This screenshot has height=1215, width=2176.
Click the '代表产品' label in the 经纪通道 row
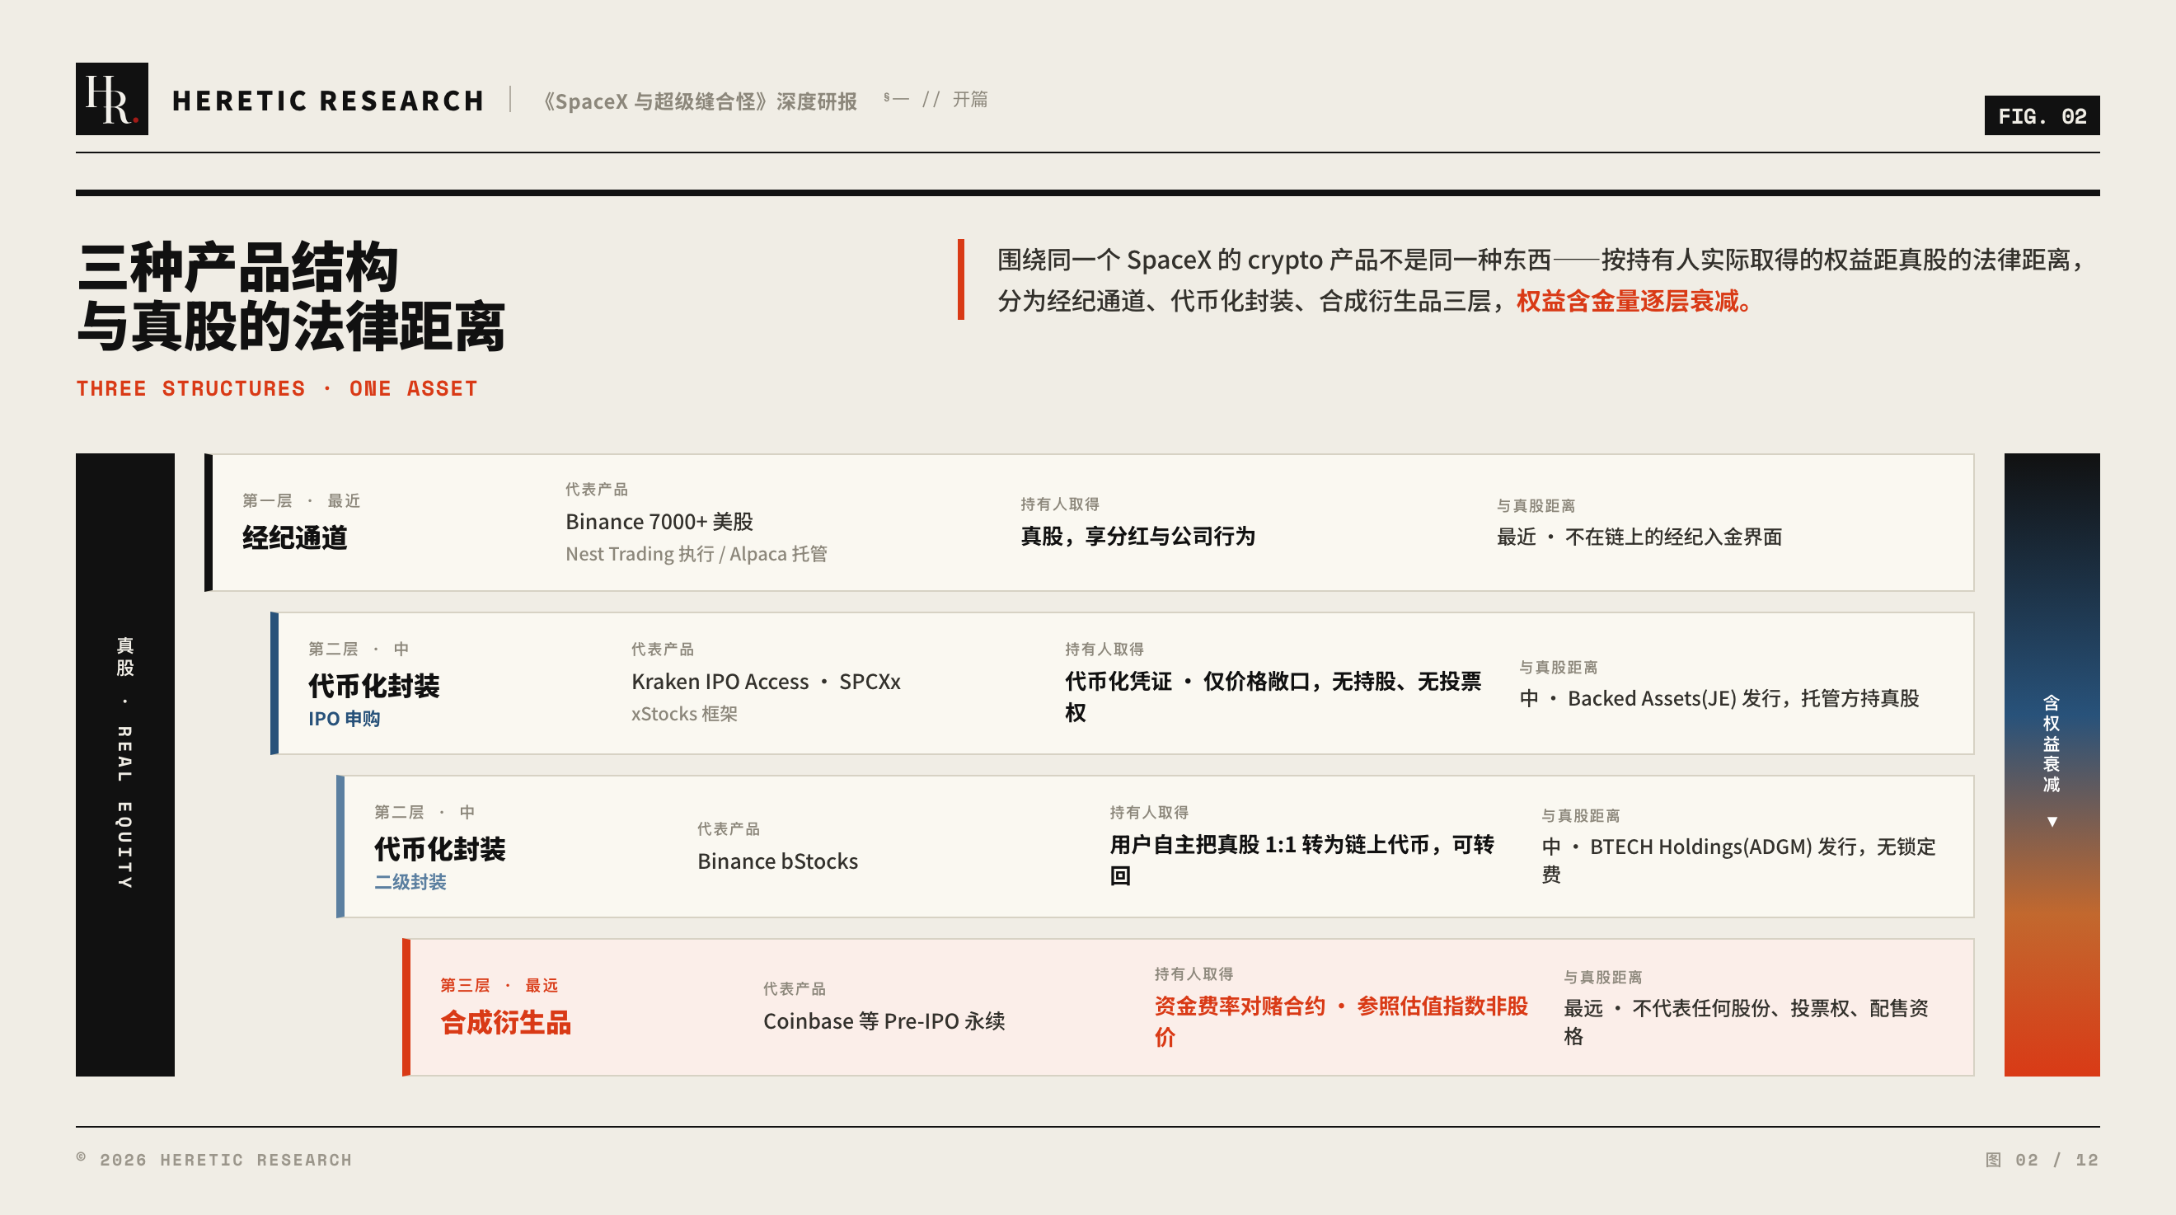click(597, 489)
